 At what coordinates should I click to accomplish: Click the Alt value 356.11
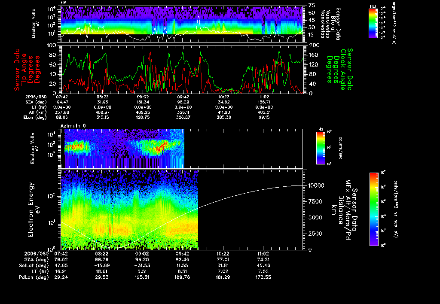coord(183,112)
